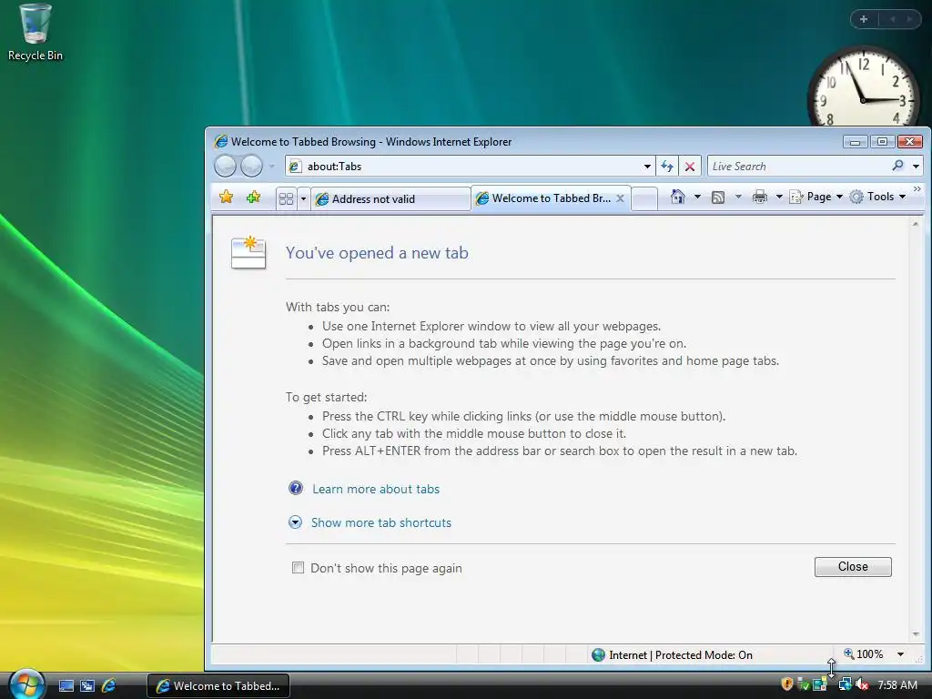932x699 pixels.
Task: Stop loading with the red X icon
Action: (690, 167)
